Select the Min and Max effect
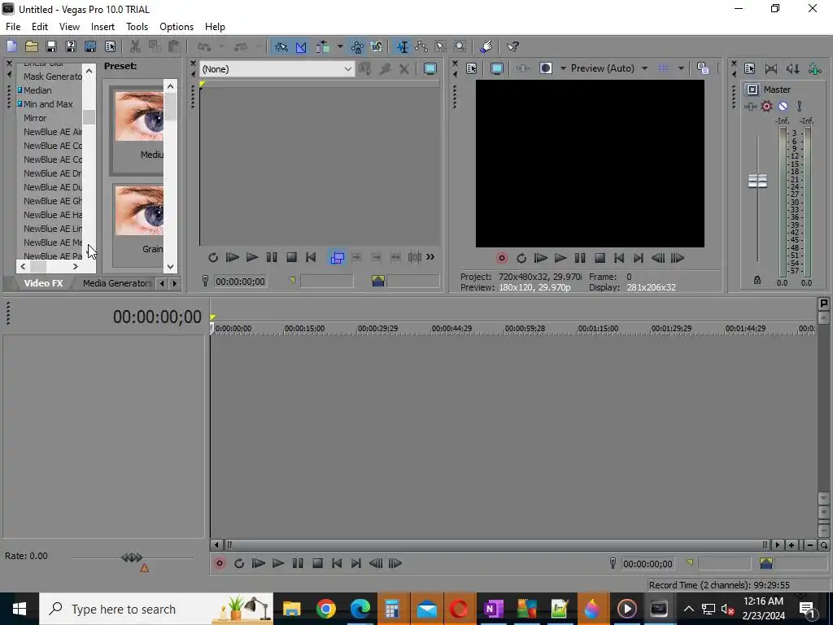 (x=48, y=104)
